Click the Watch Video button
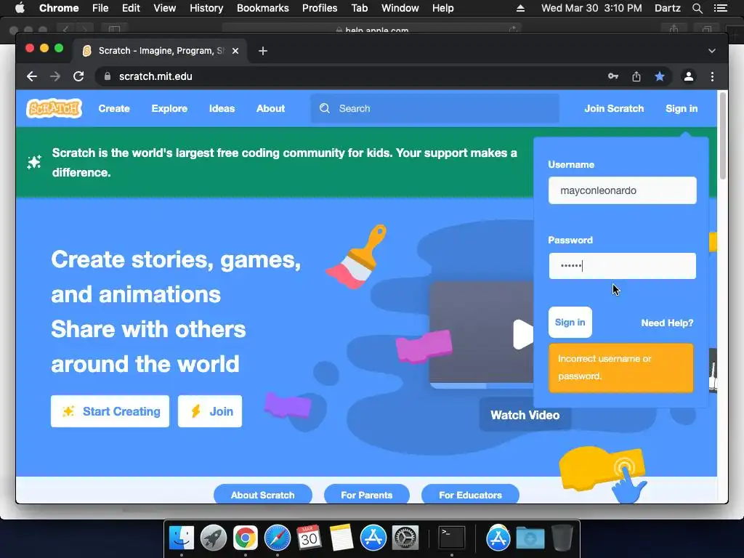This screenshot has width=744, height=558. coord(525,415)
